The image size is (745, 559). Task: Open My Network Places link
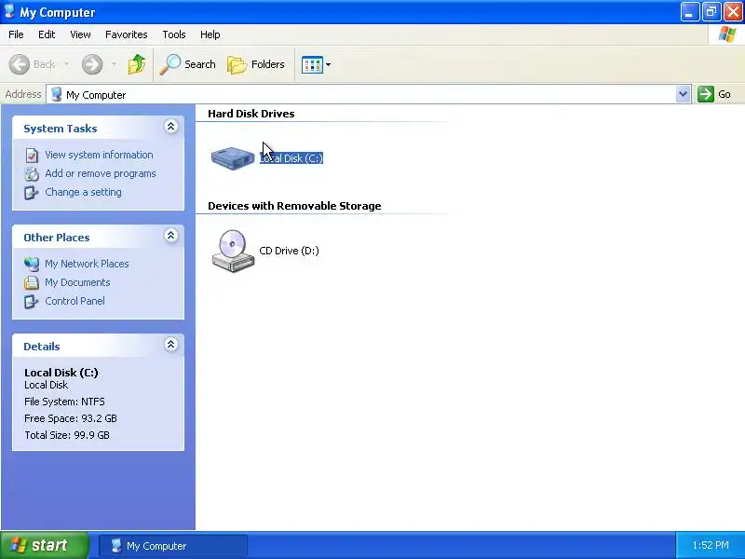(x=87, y=264)
